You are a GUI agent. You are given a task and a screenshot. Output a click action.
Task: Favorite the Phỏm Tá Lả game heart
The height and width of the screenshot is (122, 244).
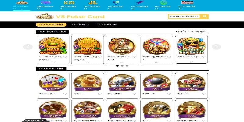tap(65, 94)
